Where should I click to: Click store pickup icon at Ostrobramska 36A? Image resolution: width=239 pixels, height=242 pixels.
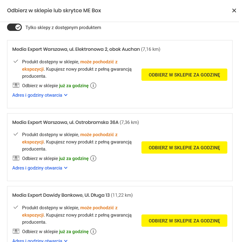point(16,158)
